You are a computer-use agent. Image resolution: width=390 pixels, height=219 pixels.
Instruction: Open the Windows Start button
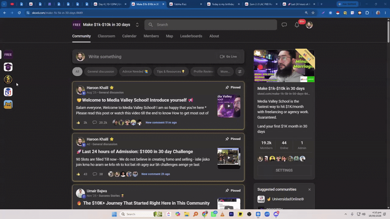pyautogui.click(x=114, y=214)
